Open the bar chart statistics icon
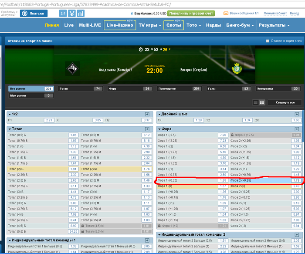305x254 pixels. click(81, 14)
